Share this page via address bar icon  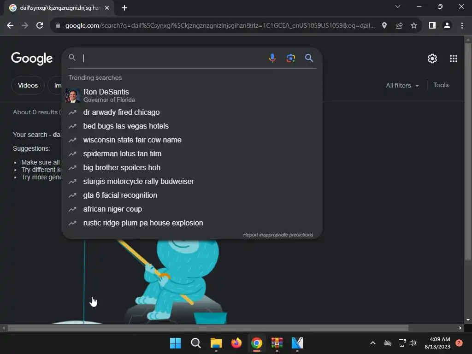pyautogui.click(x=399, y=26)
